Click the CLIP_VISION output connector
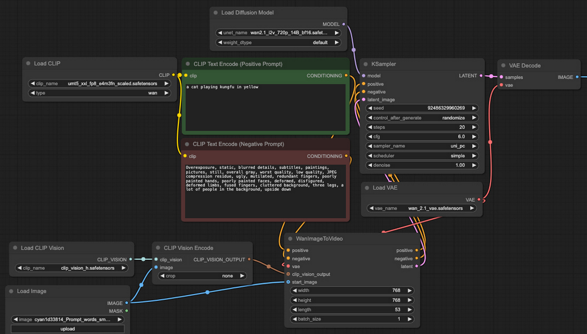Viewport: 587px width, 334px height. coord(131,259)
